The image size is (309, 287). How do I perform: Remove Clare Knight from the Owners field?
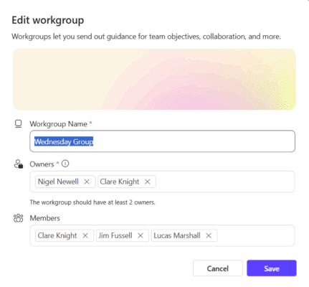148,182
